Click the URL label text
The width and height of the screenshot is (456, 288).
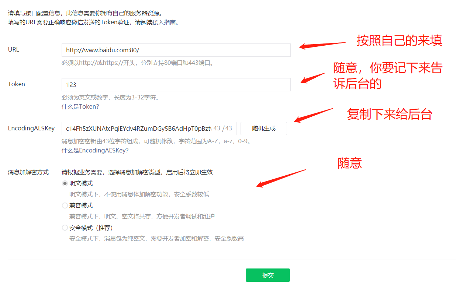pos(13,49)
